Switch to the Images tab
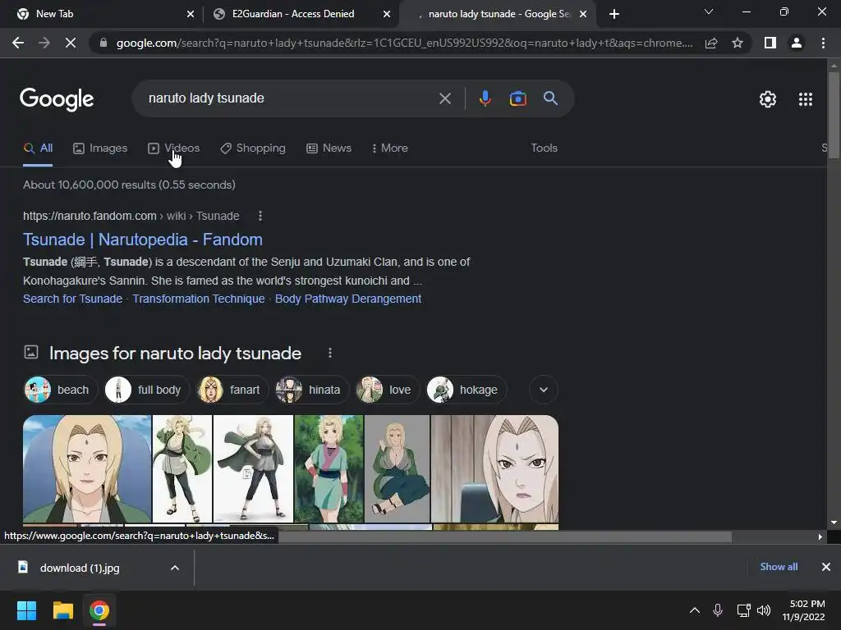841x630 pixels. (100, 148)
